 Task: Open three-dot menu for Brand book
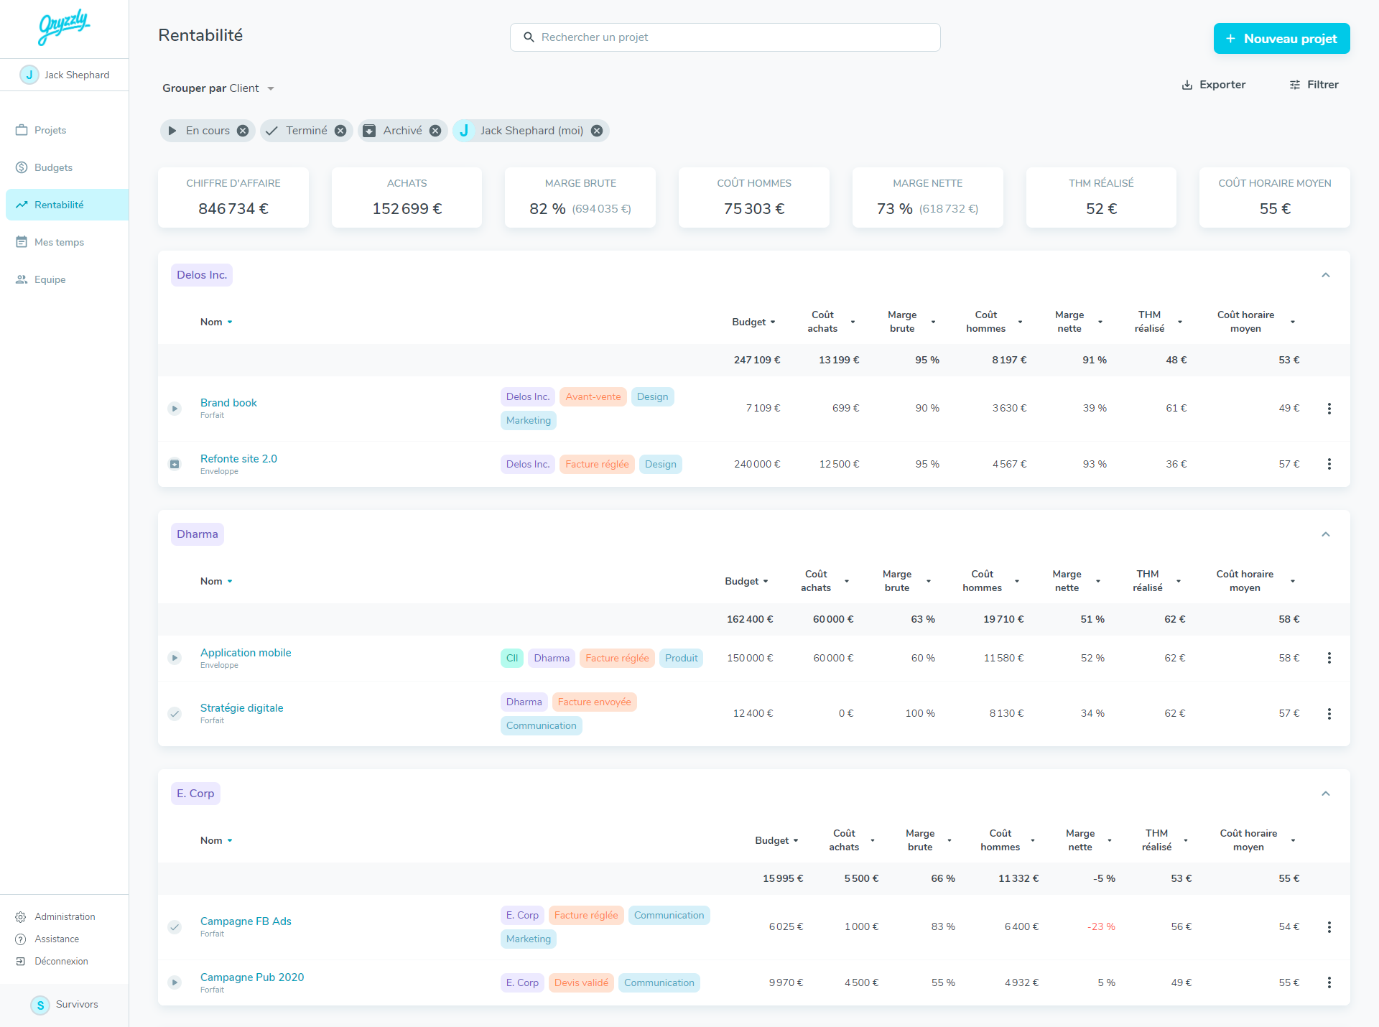click(1329, 409)
